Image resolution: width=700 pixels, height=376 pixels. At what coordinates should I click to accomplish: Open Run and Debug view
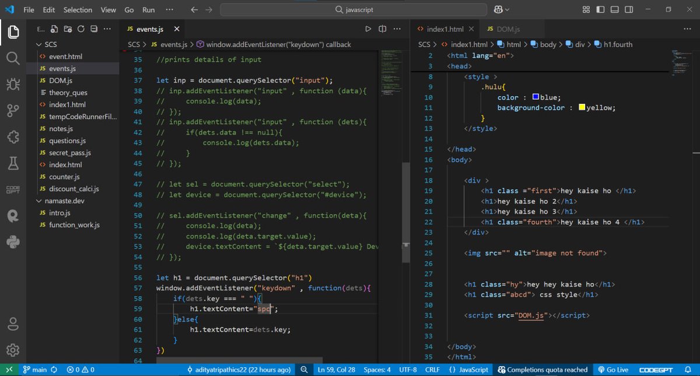click(x=13, y=85)
